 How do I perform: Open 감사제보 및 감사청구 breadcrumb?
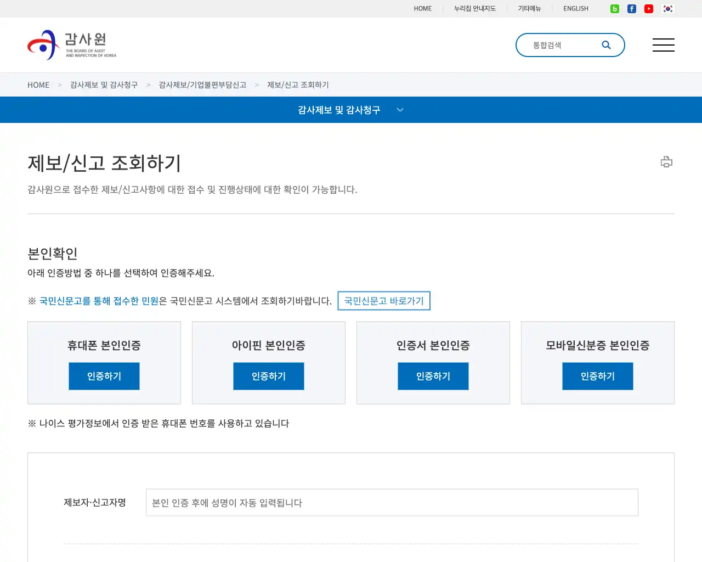coord(104,85)
